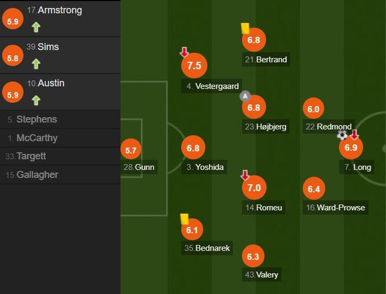
Task: Select Stephens from the bench list
Action: [37, 119]
